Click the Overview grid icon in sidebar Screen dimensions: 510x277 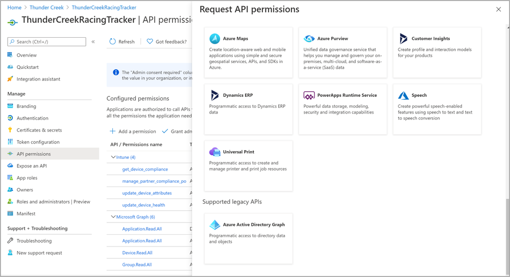coord(10,55)
